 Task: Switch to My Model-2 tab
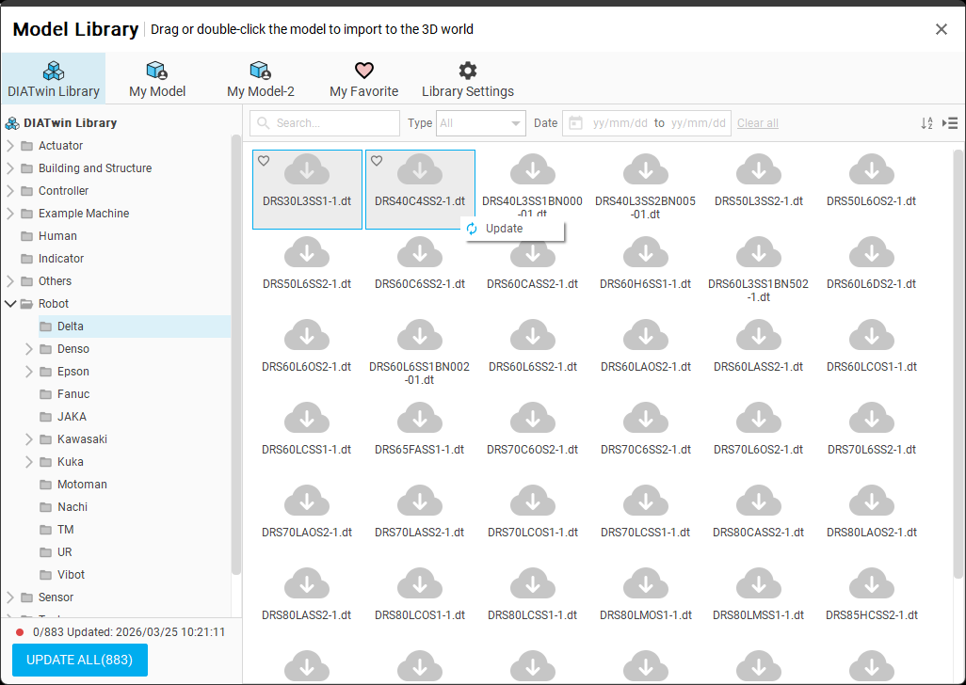pos(261,79)
